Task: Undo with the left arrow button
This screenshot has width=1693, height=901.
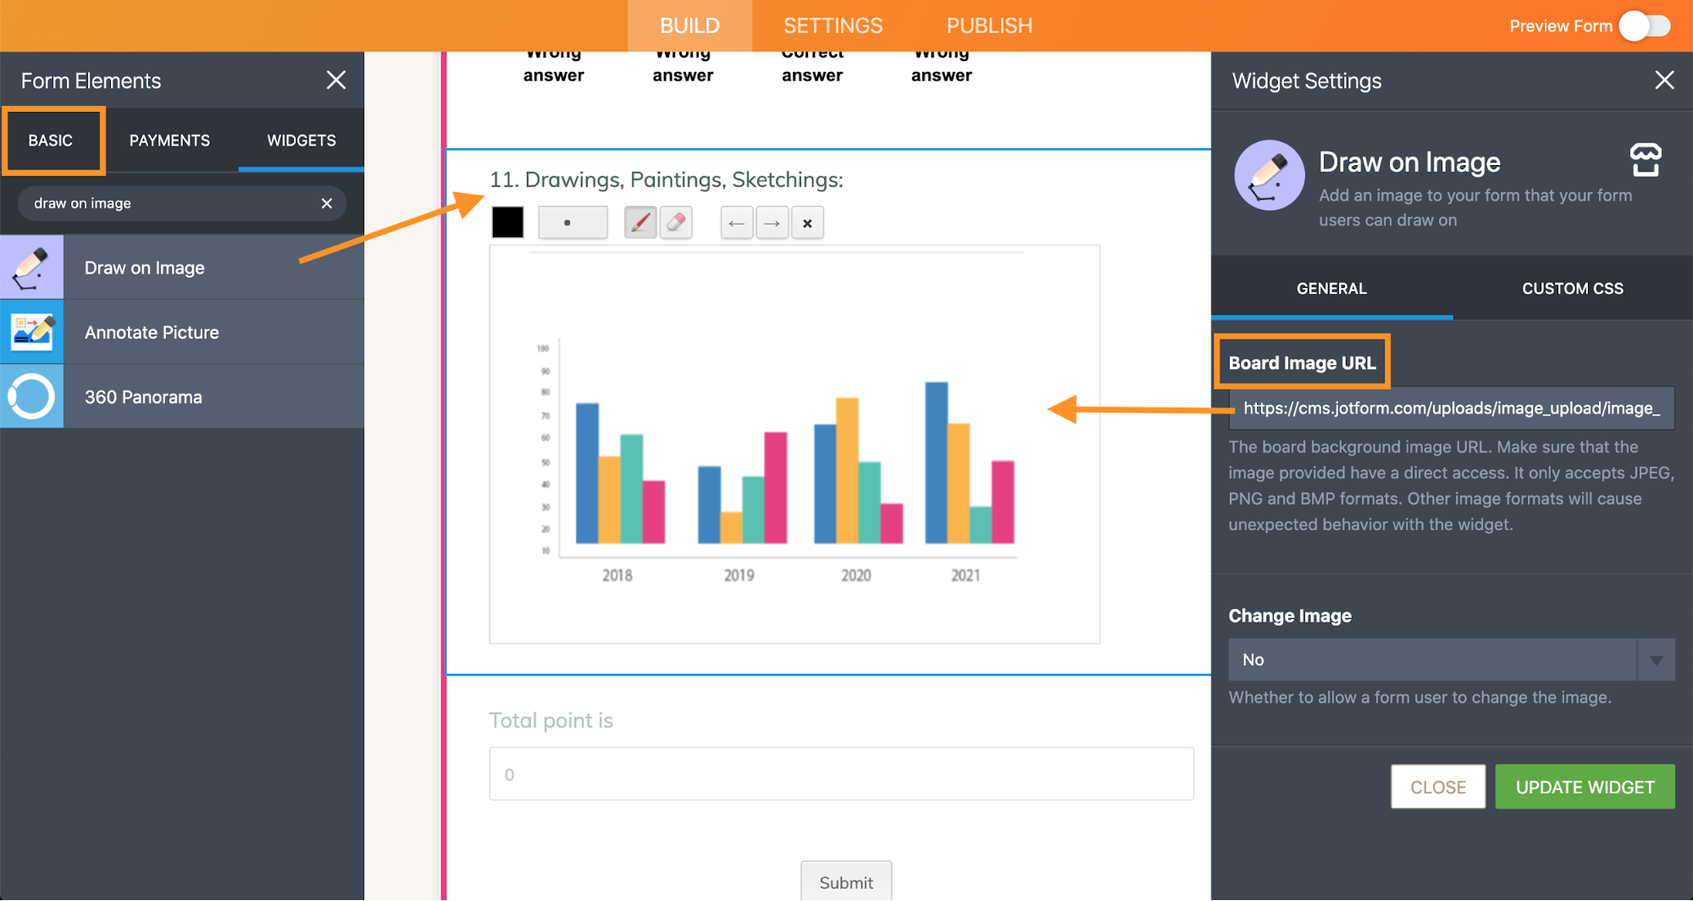Action: 737,224
